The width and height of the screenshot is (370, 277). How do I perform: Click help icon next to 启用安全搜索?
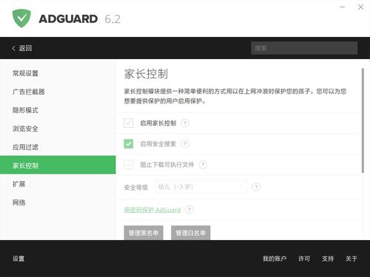pyautogui.click(x=185, y=144)
